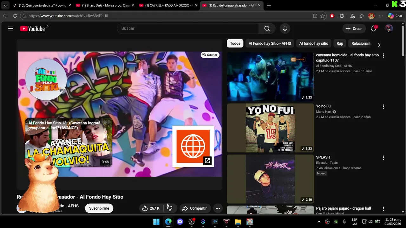Open the media control music note icon
The image size is (406, 228).
pyautogui.click(x=352, y=16)
